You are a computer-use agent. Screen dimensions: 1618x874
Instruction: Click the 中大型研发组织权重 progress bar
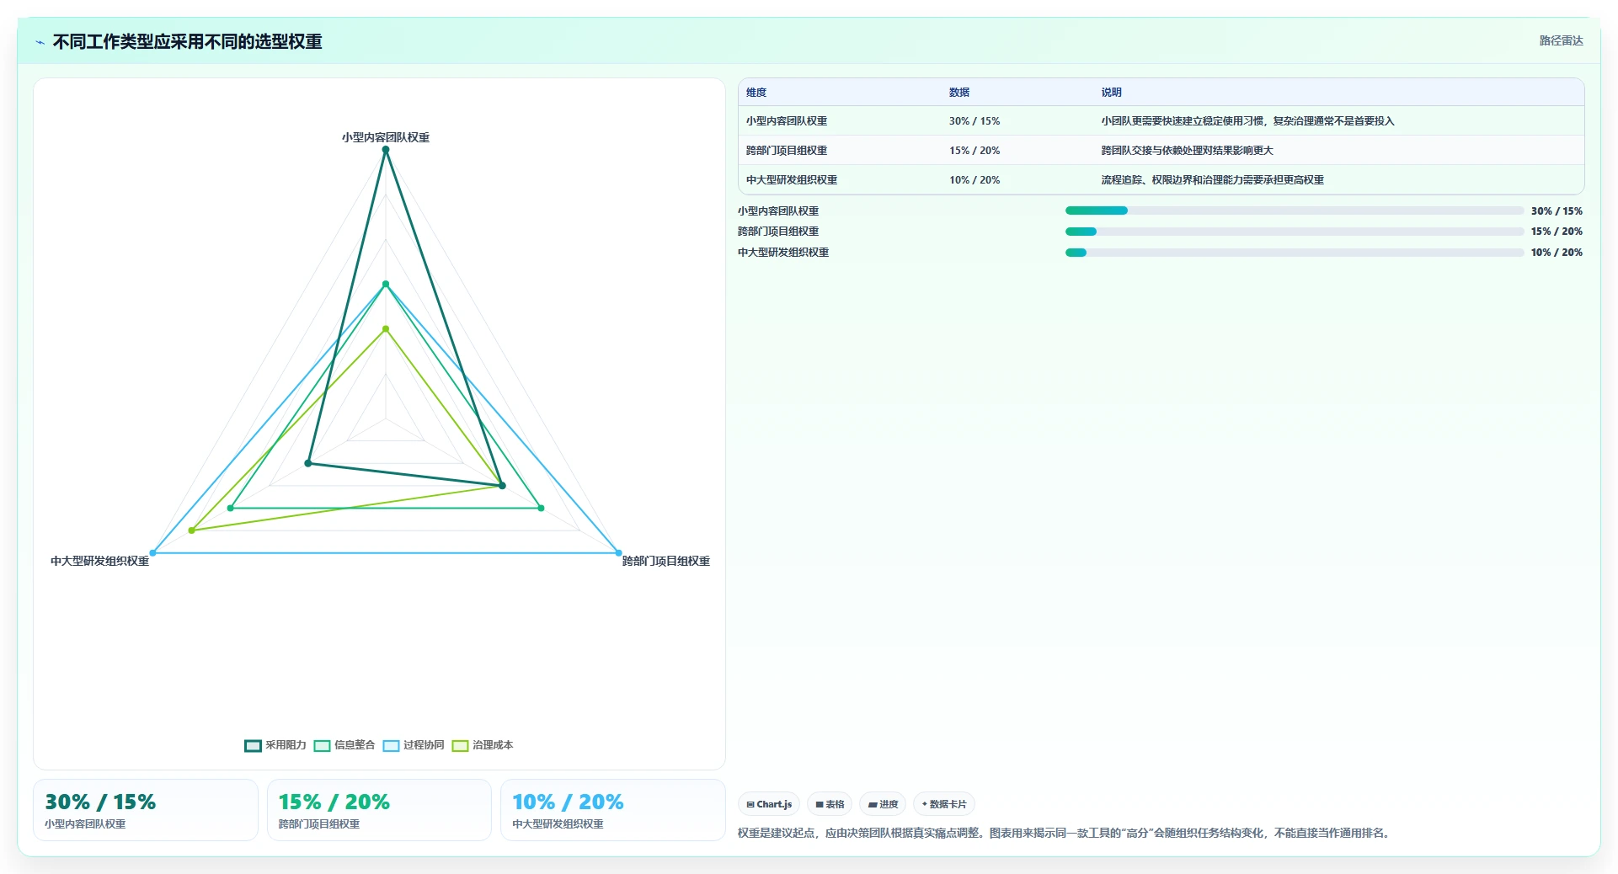1295,253
